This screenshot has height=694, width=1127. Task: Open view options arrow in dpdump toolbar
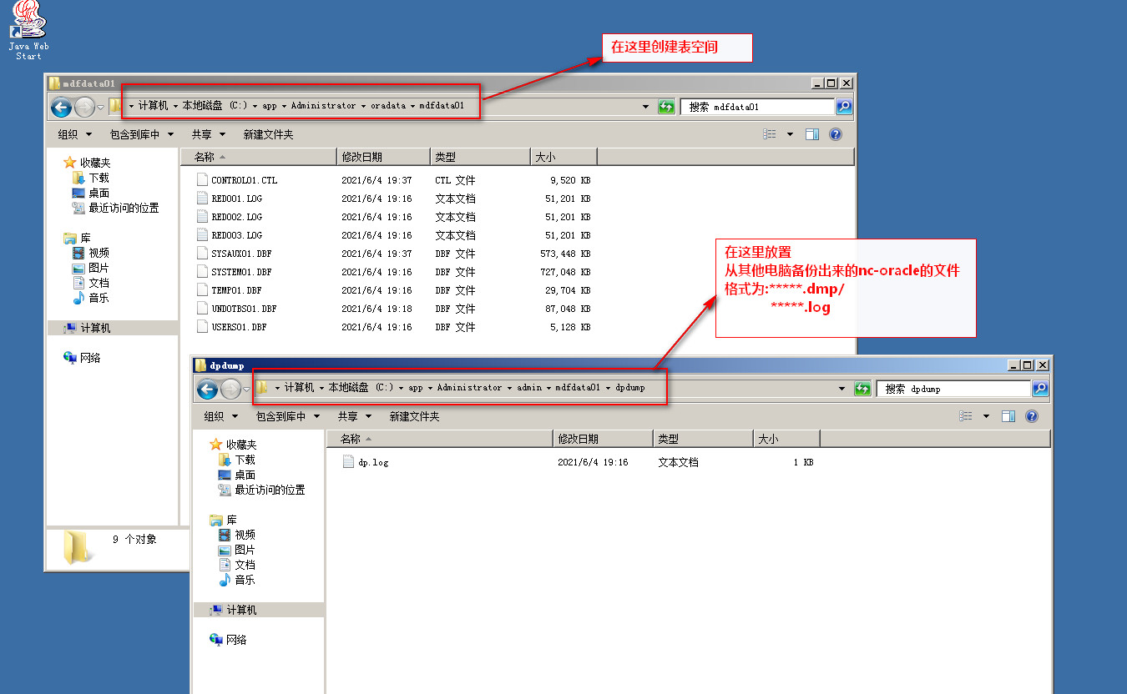pyautogui.click(x=986, y=416)
